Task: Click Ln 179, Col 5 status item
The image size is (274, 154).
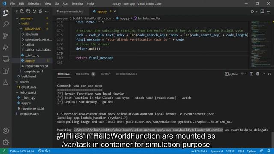Action: pos(199,151)
